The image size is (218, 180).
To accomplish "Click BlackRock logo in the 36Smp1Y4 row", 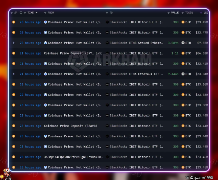I will tap(107, 157).
